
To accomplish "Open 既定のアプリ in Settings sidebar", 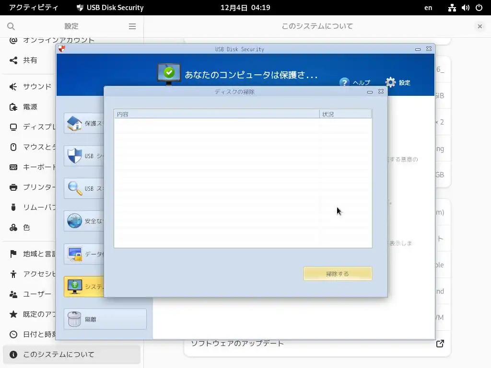I will 30,314.
